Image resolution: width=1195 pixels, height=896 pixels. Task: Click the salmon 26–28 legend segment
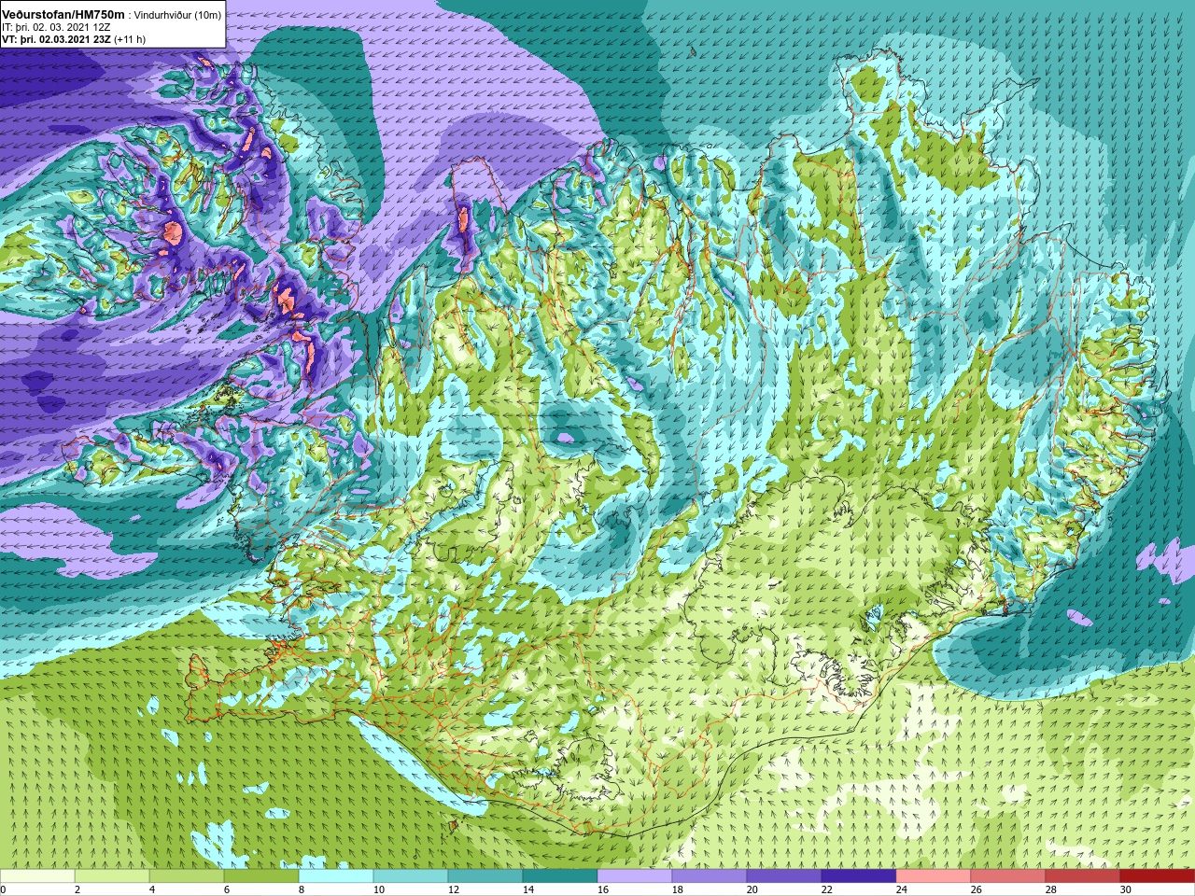coord(1008,875)
